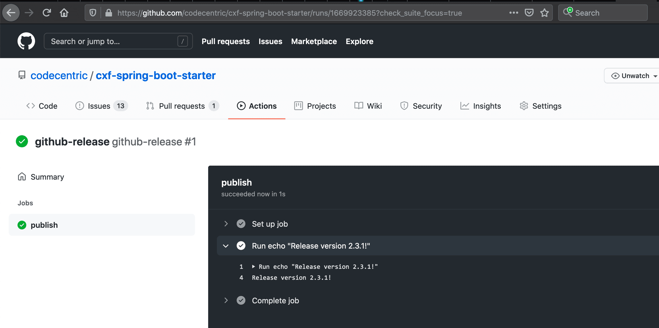Viewport: 659px width, 328px height.
Task: Switch to the Insights tab
Action: click(481, 106)
